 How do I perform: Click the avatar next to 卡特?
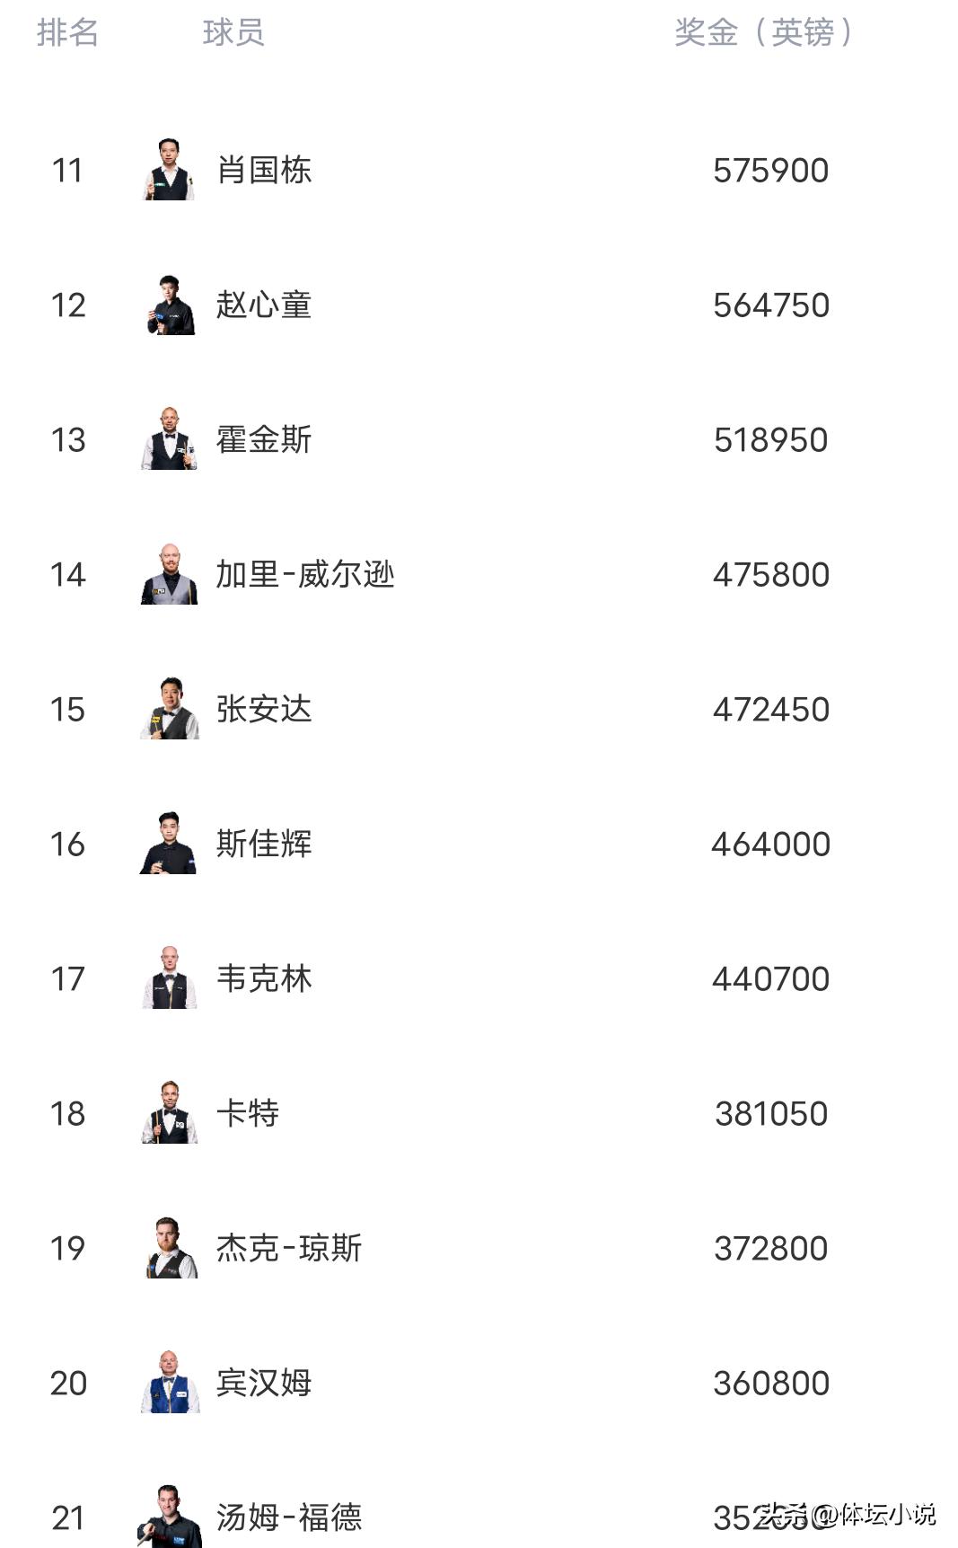169,1113
